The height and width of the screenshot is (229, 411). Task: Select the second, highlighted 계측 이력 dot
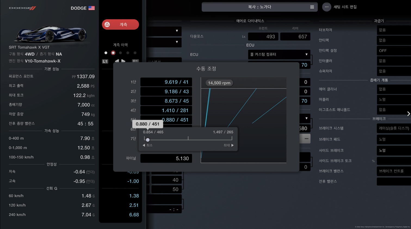(x=113, y=53)
